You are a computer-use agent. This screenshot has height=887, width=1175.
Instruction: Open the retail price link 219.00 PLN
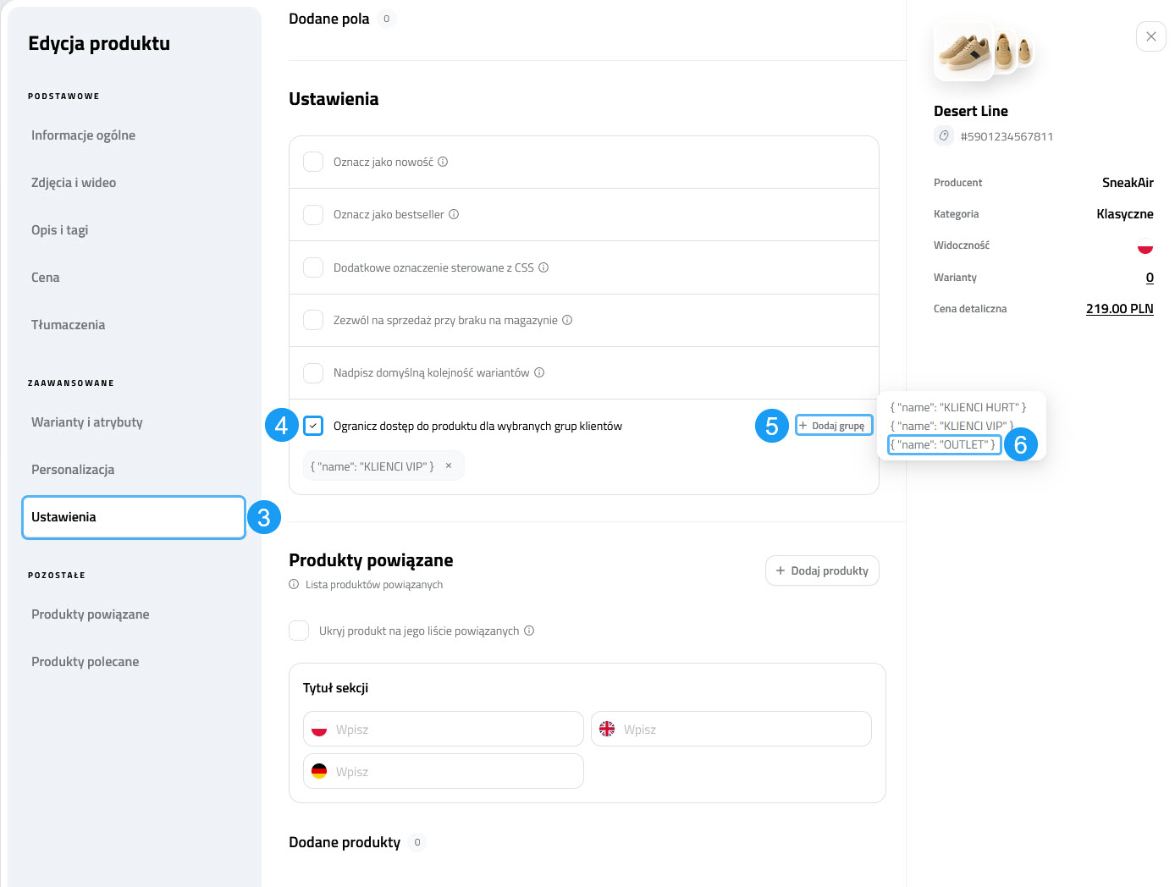(x=1119, y=309)
